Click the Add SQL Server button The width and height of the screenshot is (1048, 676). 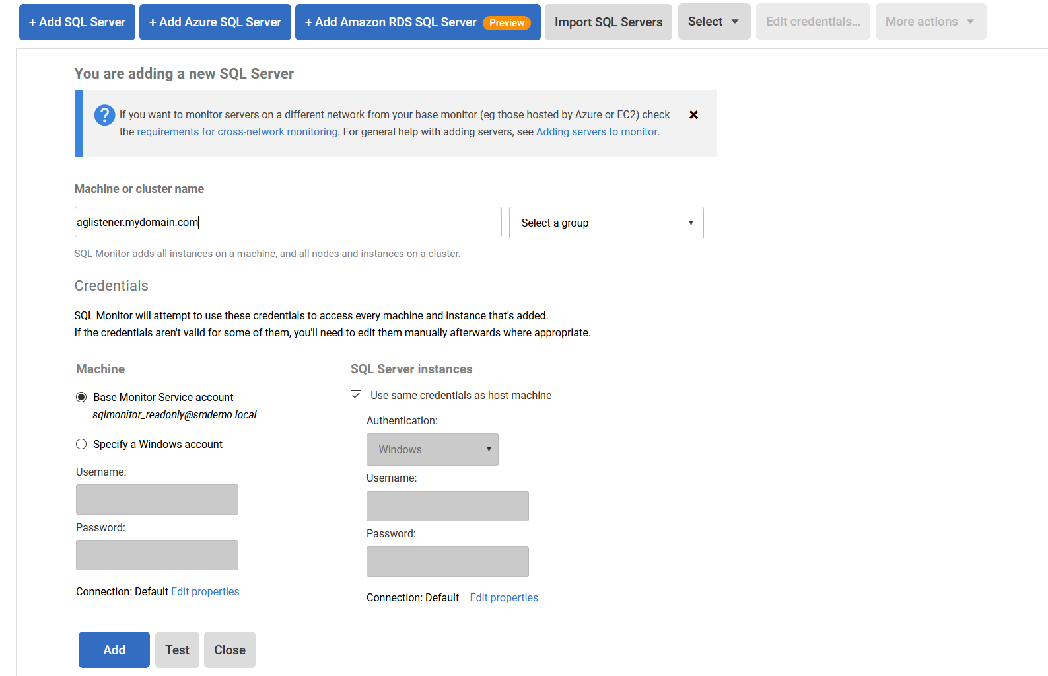click(77, 22)
